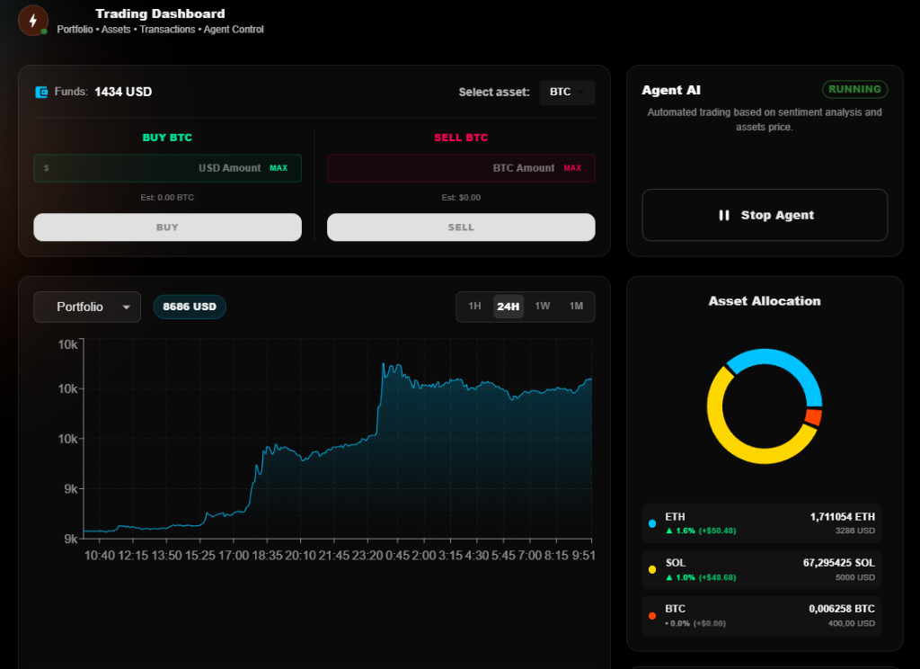The width and height of the screenshot is (920, 669).
Task: Click the lightning bolt app logo
Action: 33,21
